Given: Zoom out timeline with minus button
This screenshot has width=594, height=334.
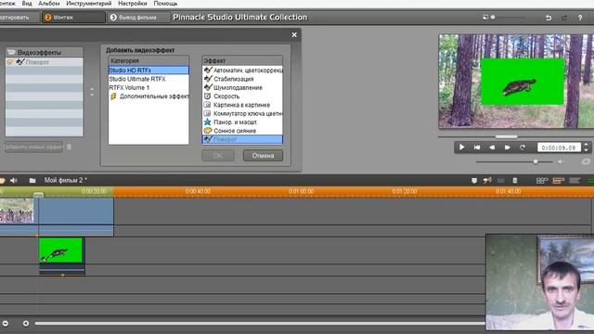Looking at the screenshot, I should pos(6,324).
